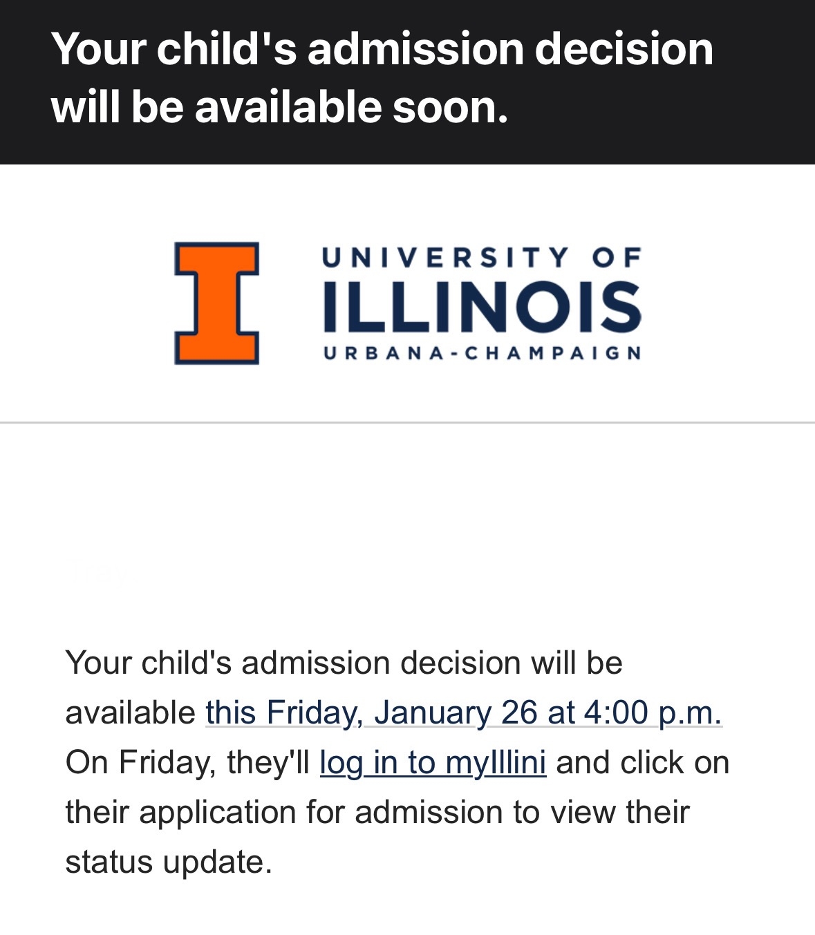Click the '4:00 p.m.' part of the date link
The width and height of the screenshot is (815, 935).
653,712
